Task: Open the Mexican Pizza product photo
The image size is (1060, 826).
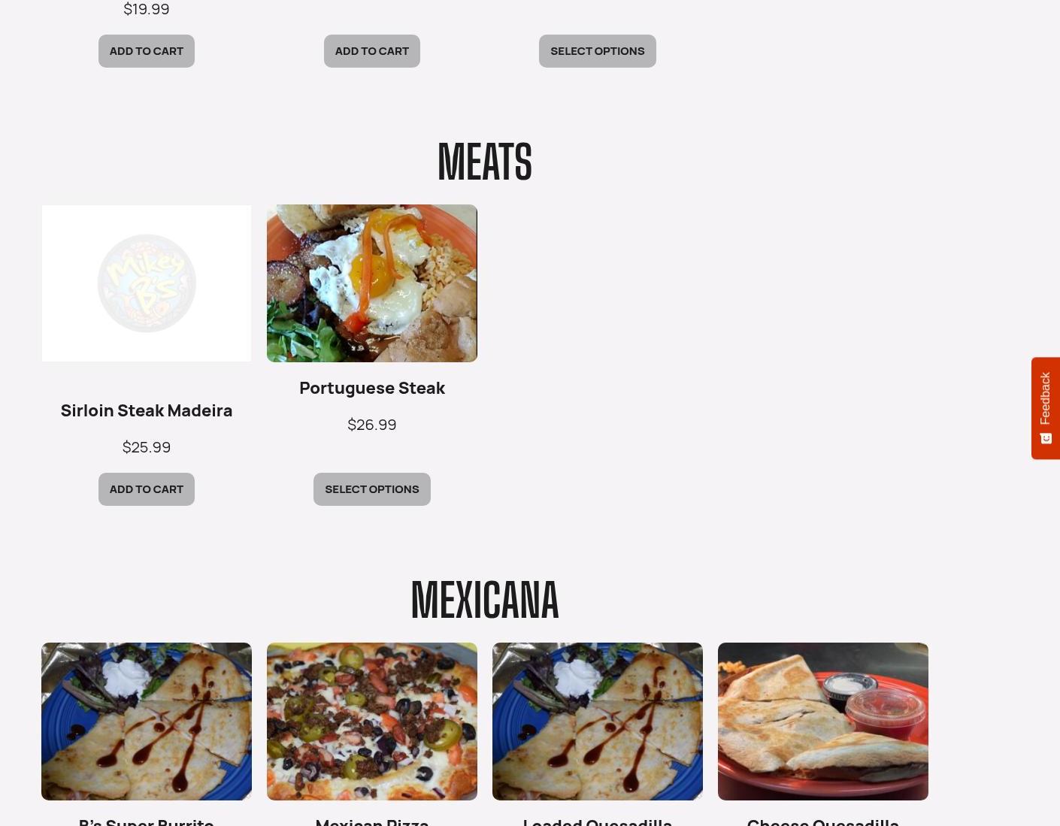Action: 372,722
